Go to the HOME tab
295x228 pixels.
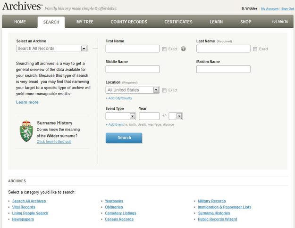(20, 22)
